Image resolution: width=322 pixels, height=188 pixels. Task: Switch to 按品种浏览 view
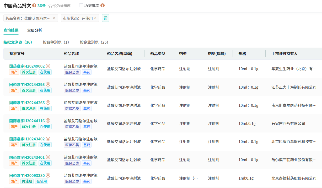tap(56, 42)
